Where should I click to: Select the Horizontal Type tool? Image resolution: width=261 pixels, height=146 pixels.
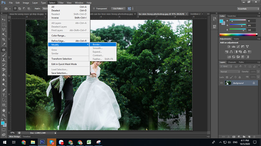click(4, 95)
